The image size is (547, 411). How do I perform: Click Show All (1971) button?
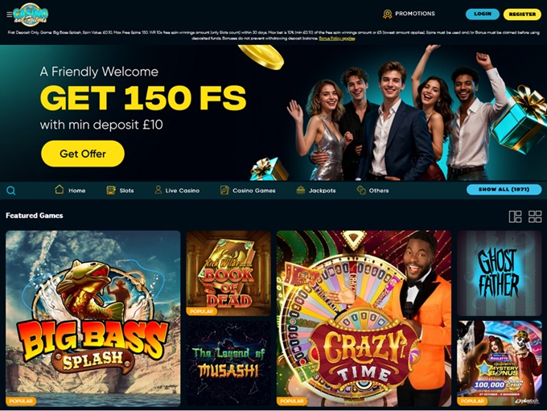coord(504,190)
